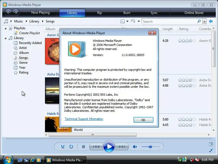The height and width of the screenshot is (164, 218).
Task: Click the View Options icon
Action: point(133,21)
